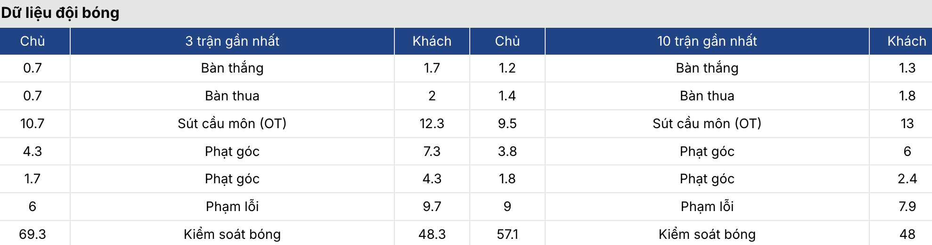Click the "Dữ liệu đội bóng" section title
Viewport: 932px width, 245px height.
[60, 13]
